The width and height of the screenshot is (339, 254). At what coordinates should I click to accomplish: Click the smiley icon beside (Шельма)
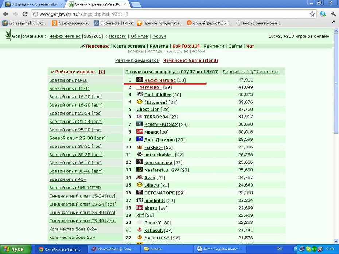(140, 102)
